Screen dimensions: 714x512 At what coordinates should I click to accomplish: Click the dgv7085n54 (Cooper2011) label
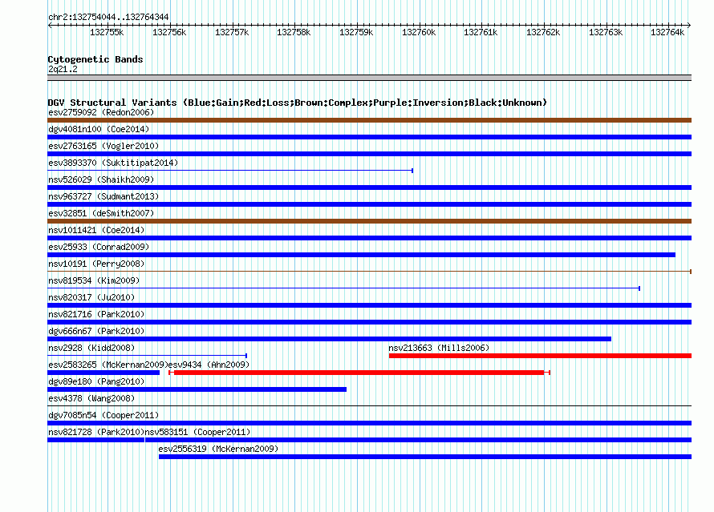[x=103, y=415]
